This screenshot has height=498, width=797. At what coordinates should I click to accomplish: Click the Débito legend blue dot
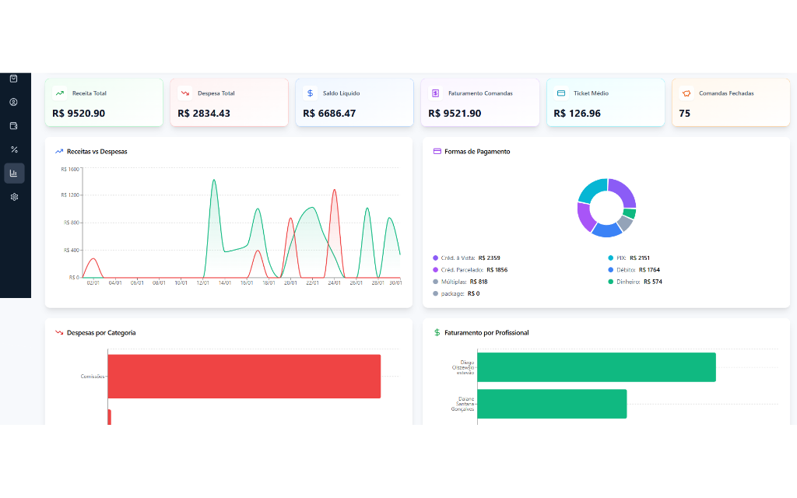click(x=610, y=270)
